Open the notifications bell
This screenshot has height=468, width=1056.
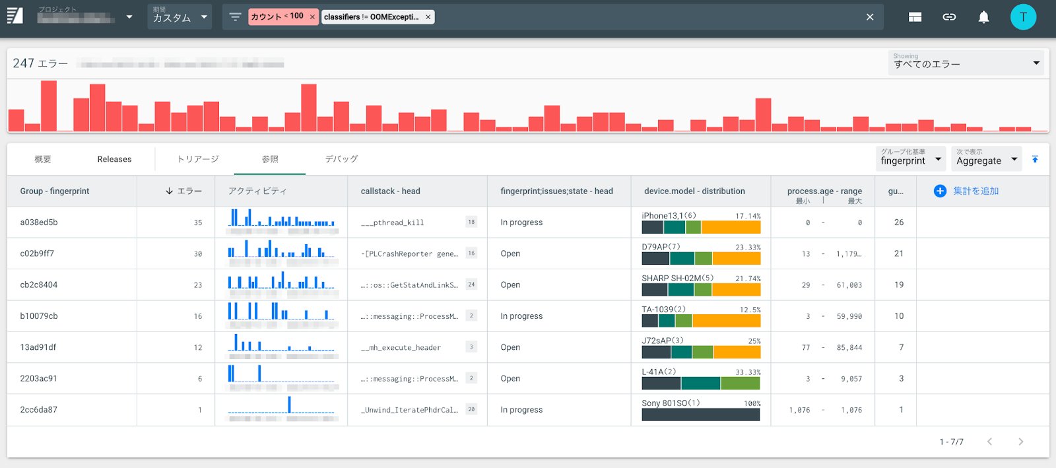[983, 17]
